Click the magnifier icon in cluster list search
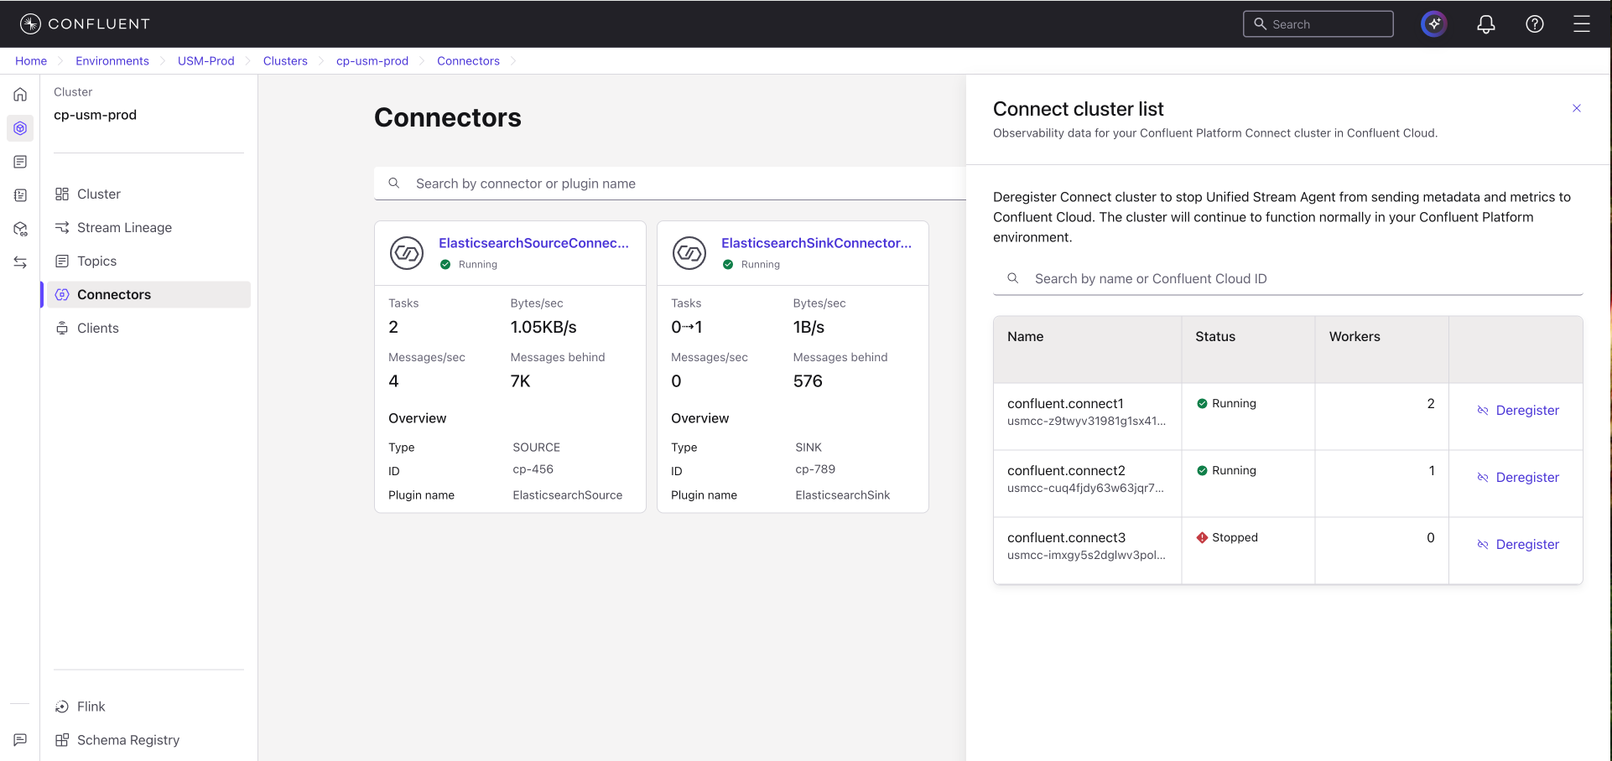The height and width of the screenshot is (761, 1612). 1013,278
